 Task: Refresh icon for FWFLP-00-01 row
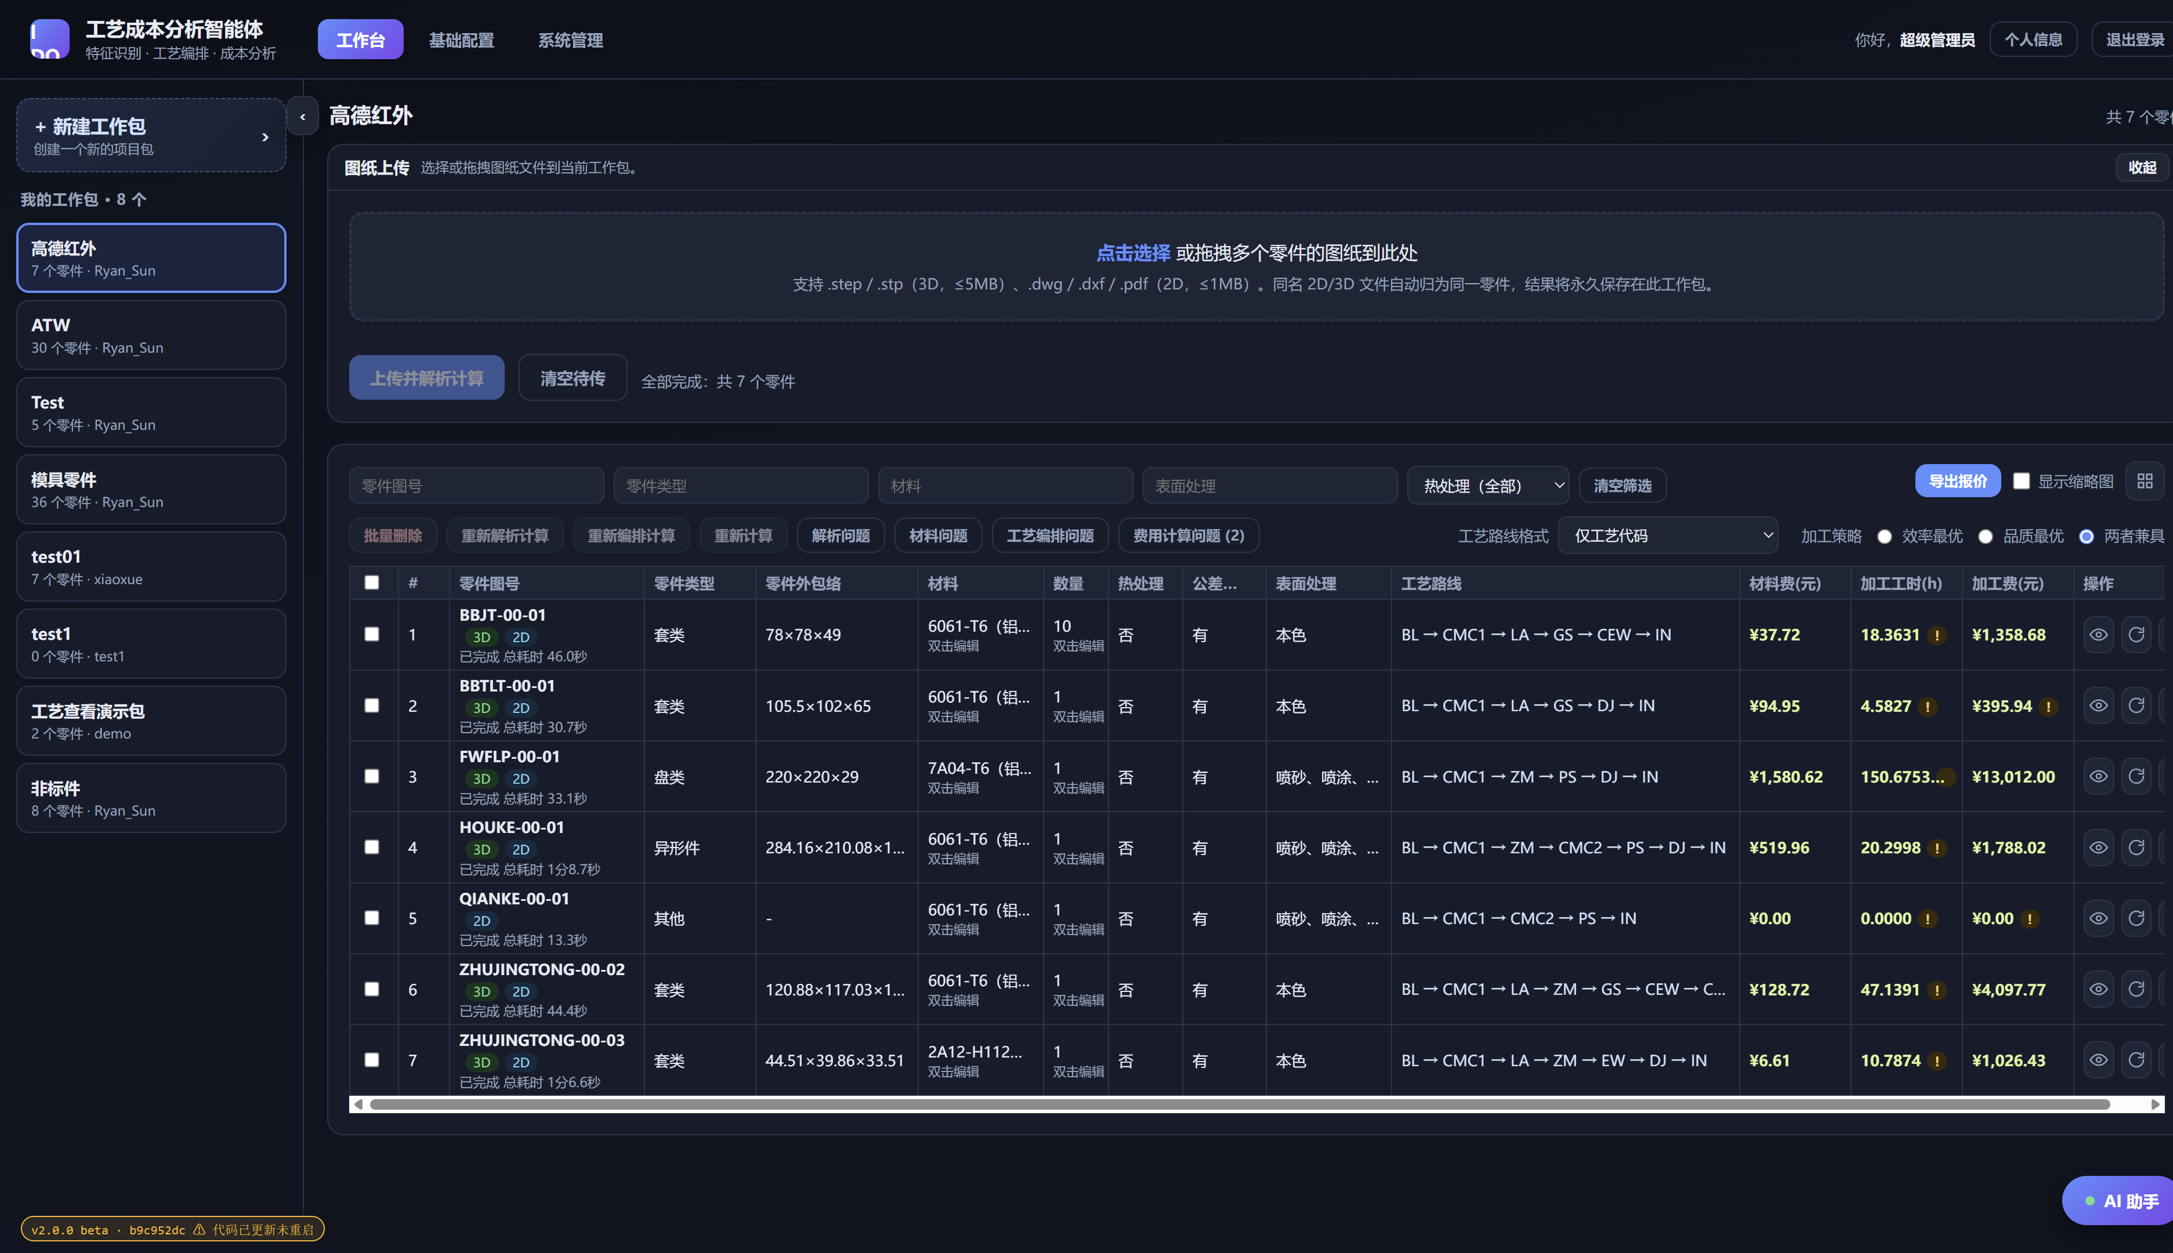tap(2136, 776)
